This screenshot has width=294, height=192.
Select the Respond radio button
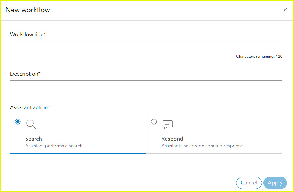click(154, 121)
